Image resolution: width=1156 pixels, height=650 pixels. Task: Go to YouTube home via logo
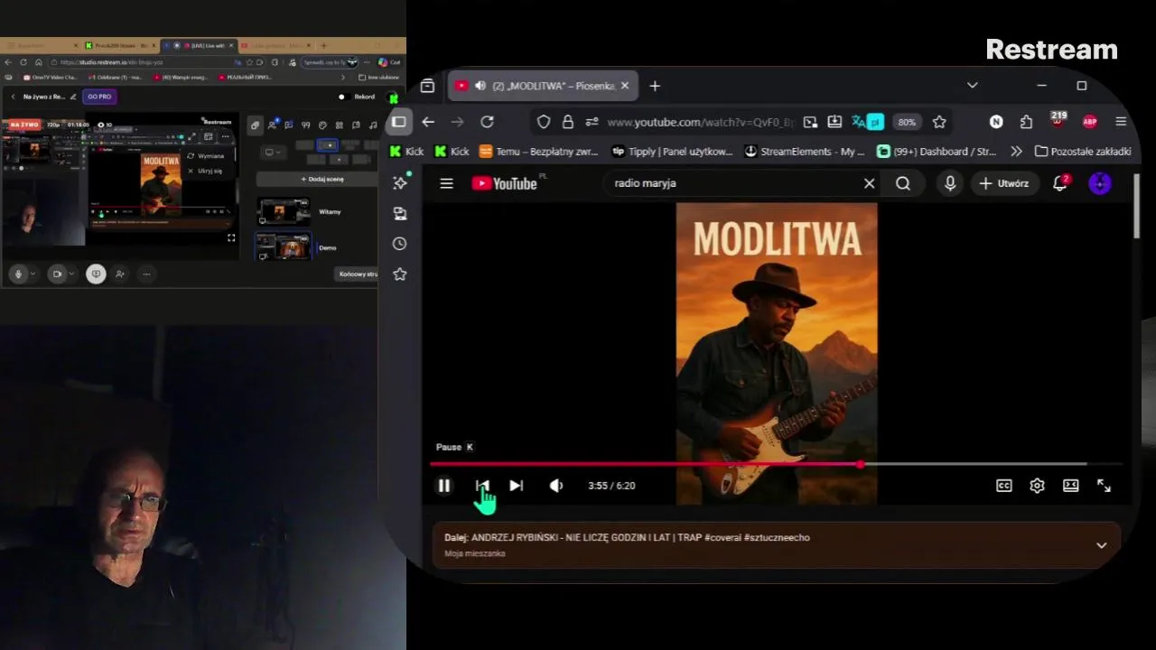pos(504,183)
